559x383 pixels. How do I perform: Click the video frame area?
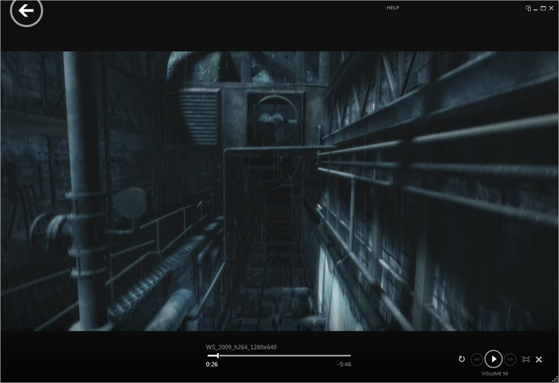tap(279, 191)
